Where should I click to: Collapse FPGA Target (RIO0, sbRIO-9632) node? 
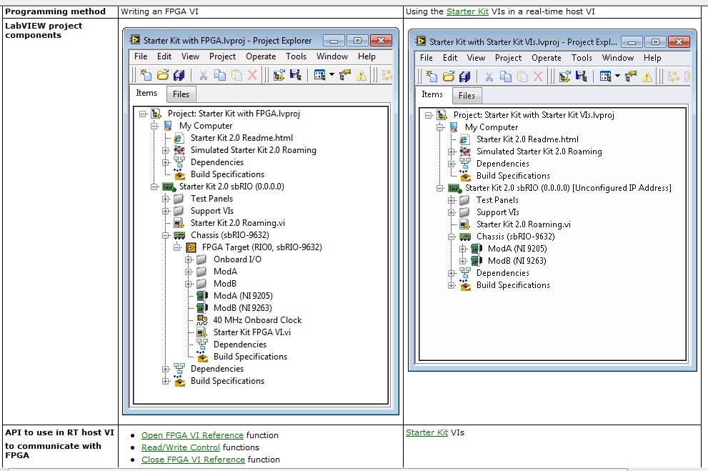177,247
